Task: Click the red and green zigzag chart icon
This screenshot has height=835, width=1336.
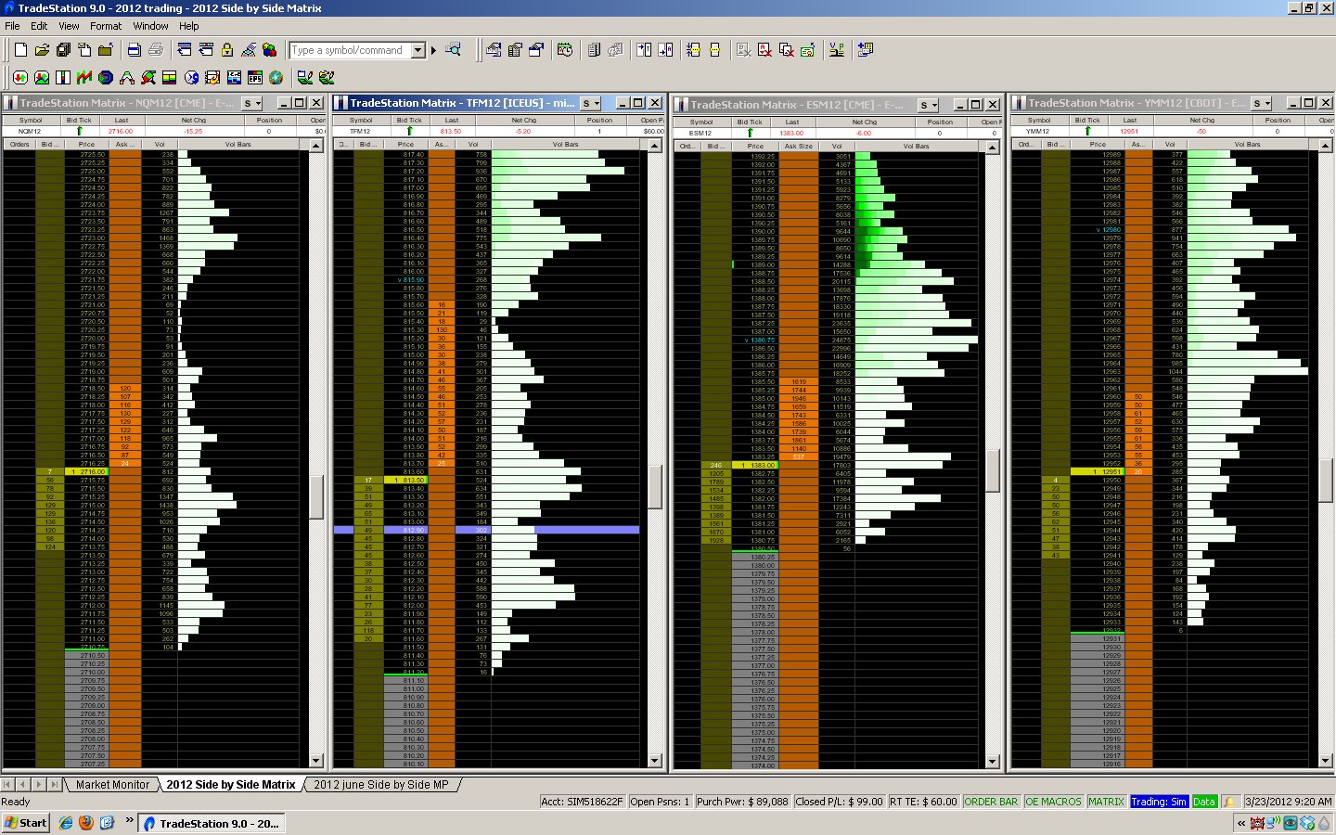Action: point(84,78)
